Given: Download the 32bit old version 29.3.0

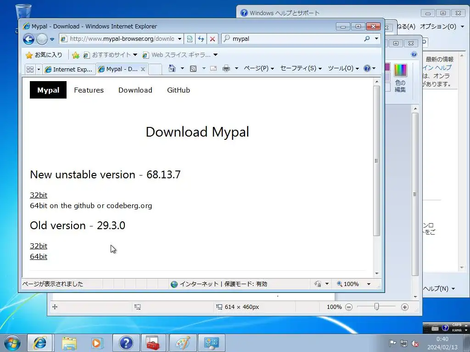Looking at the screenshot, I should (x=39, y=246).
